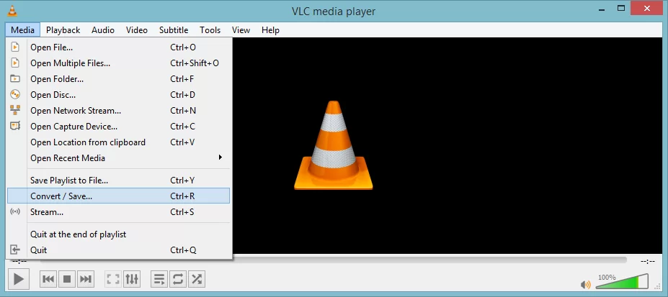Choose Open File... from the menu
Viewport: 668px width, 297px height.
[x=119, y=47]
